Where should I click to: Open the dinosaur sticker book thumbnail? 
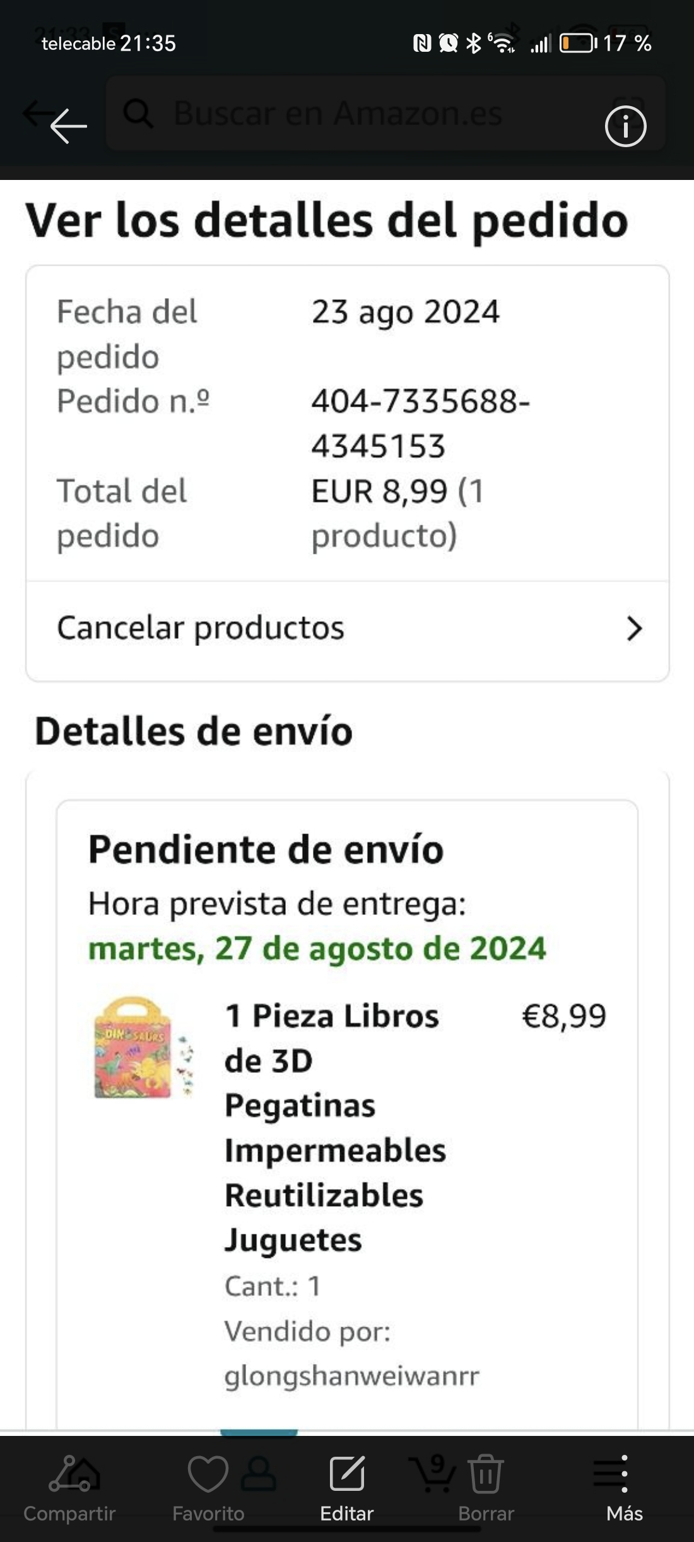(x=142, y=1048)
